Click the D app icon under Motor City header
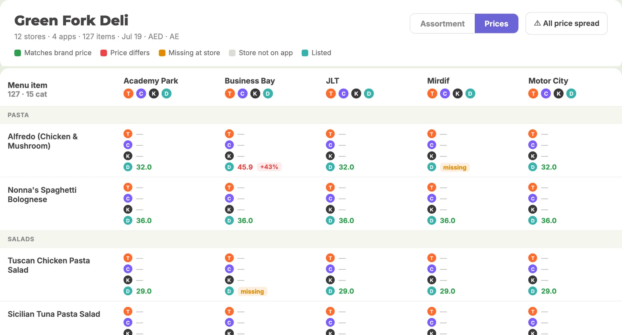The width and height of the screenshot is (622, 335). coord(571,94)
